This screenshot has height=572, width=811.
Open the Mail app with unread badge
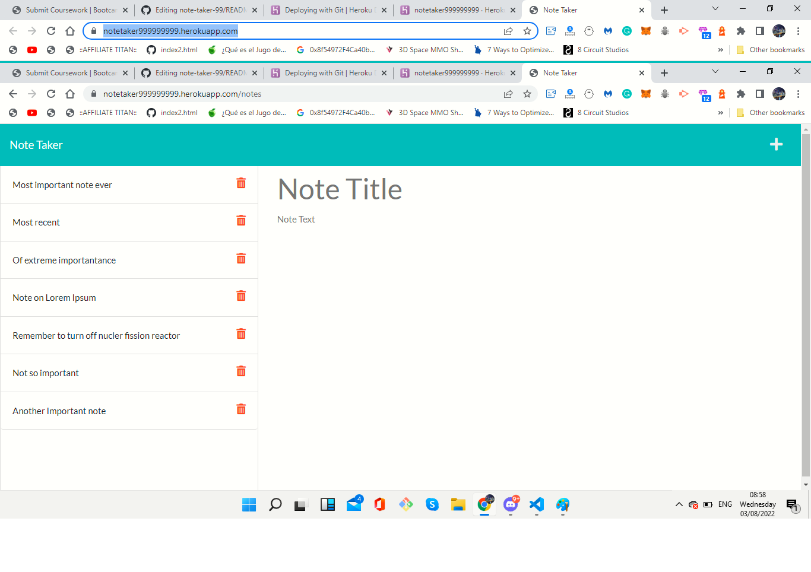[x=354, y=504]
